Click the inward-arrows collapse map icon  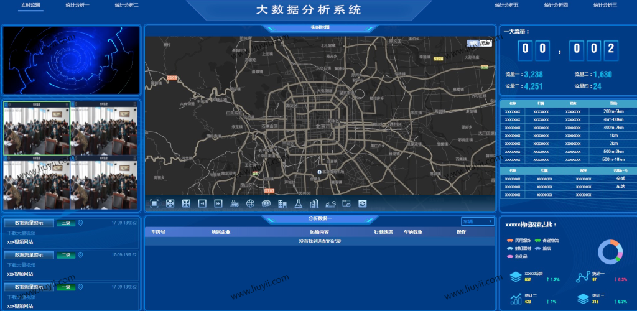pos(186,203)
